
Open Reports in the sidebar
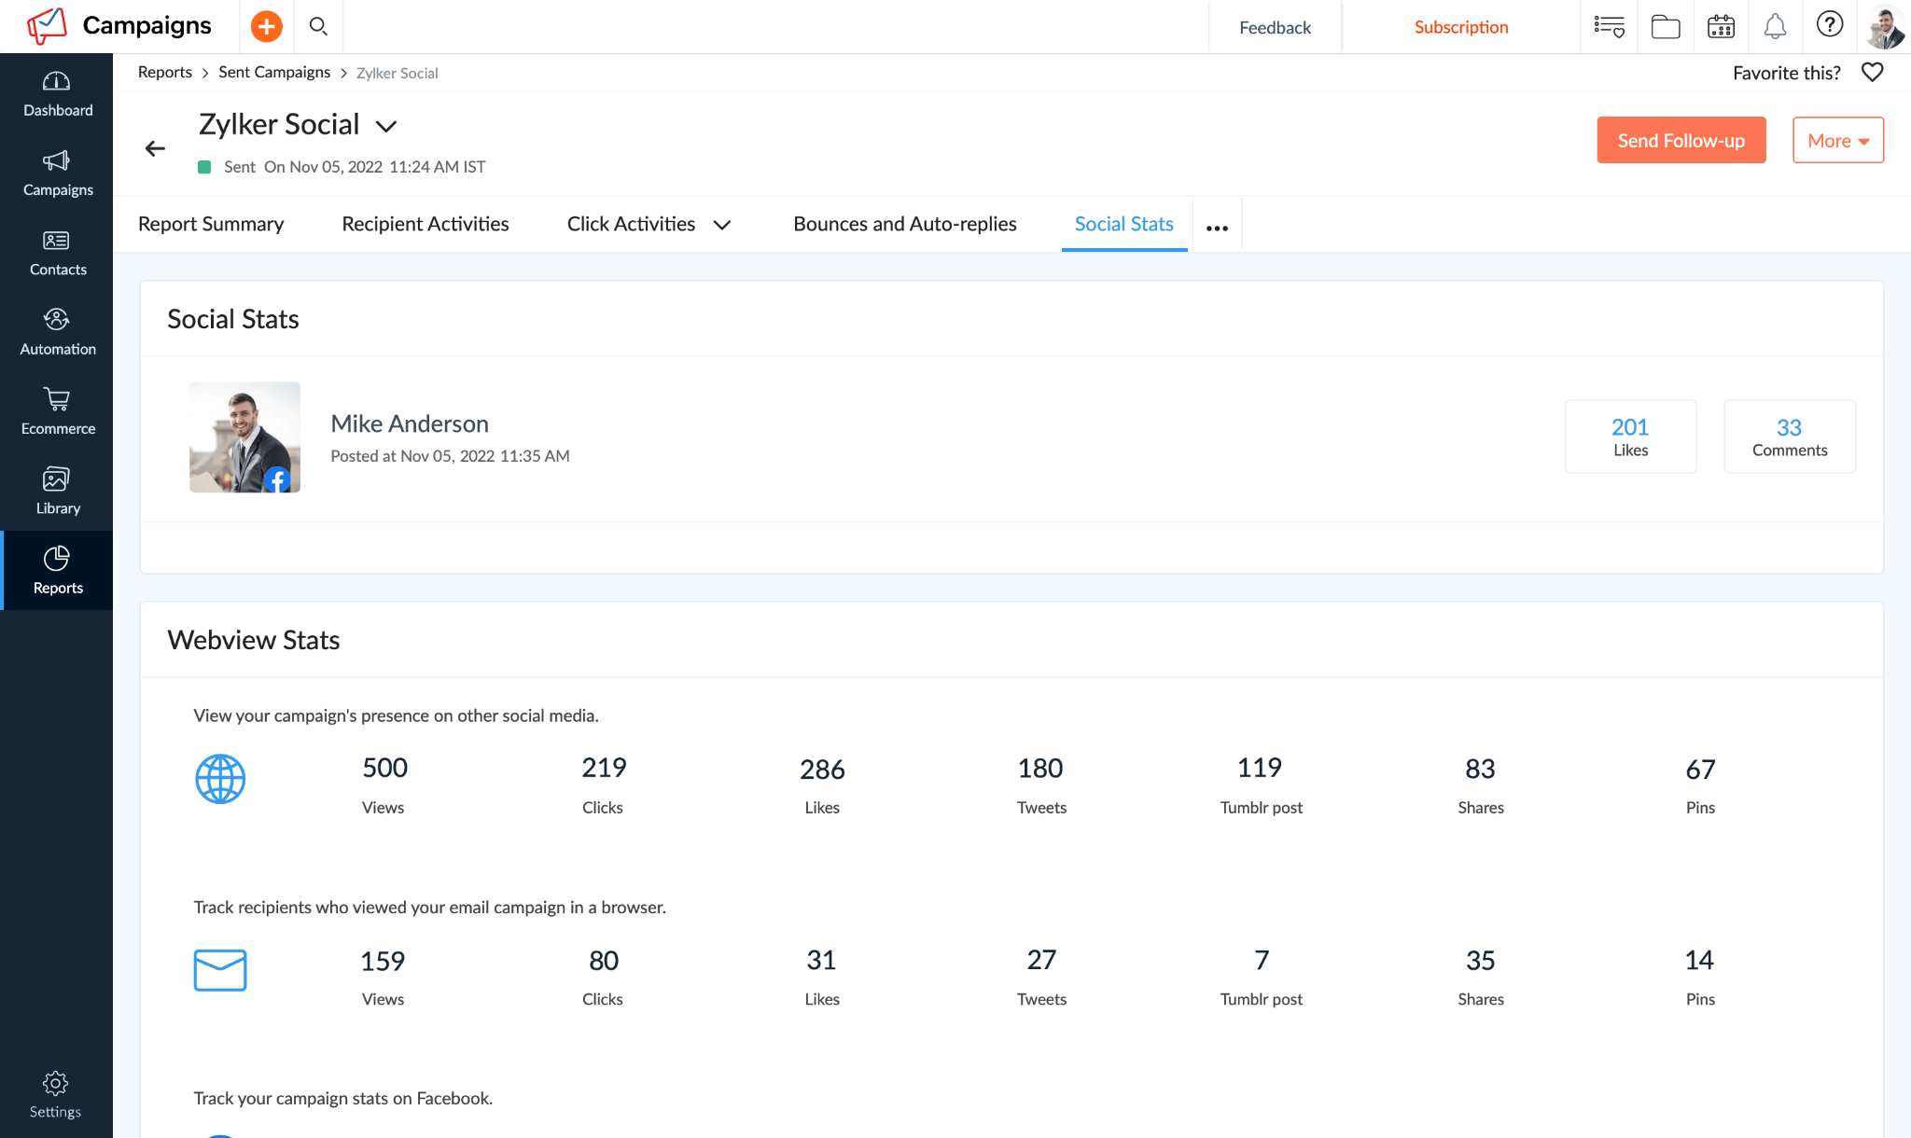58,571
